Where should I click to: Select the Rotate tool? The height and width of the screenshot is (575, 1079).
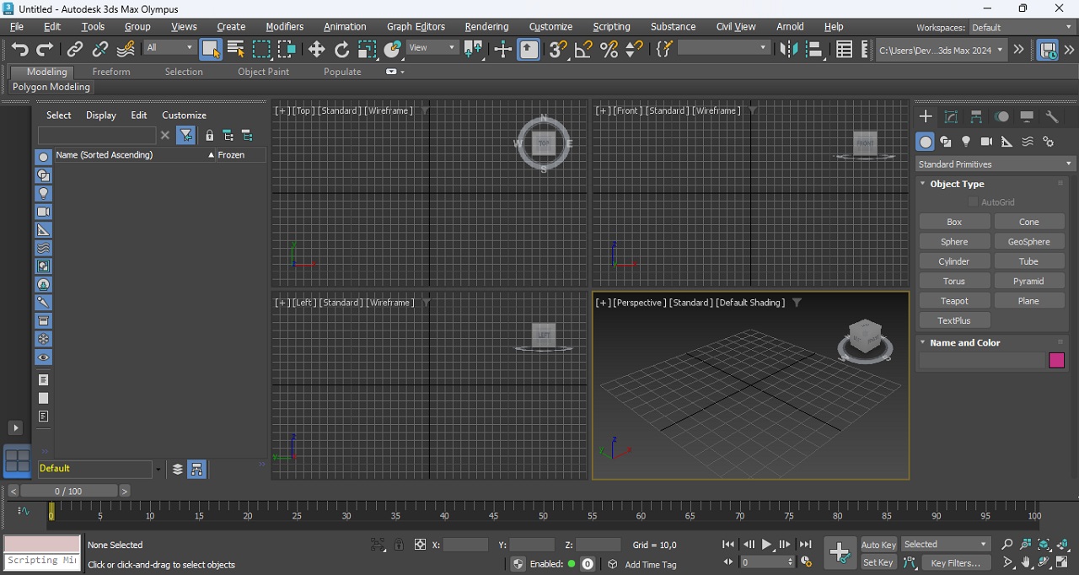coord(341,50)
